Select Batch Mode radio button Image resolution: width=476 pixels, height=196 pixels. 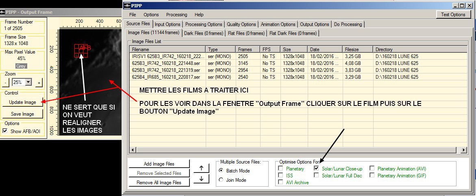pyautogui.click(x=221, y=170)
